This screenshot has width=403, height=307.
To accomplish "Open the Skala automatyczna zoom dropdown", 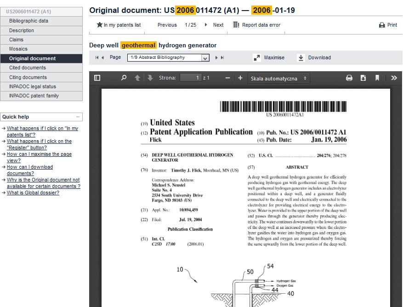I will pos(278,78).
